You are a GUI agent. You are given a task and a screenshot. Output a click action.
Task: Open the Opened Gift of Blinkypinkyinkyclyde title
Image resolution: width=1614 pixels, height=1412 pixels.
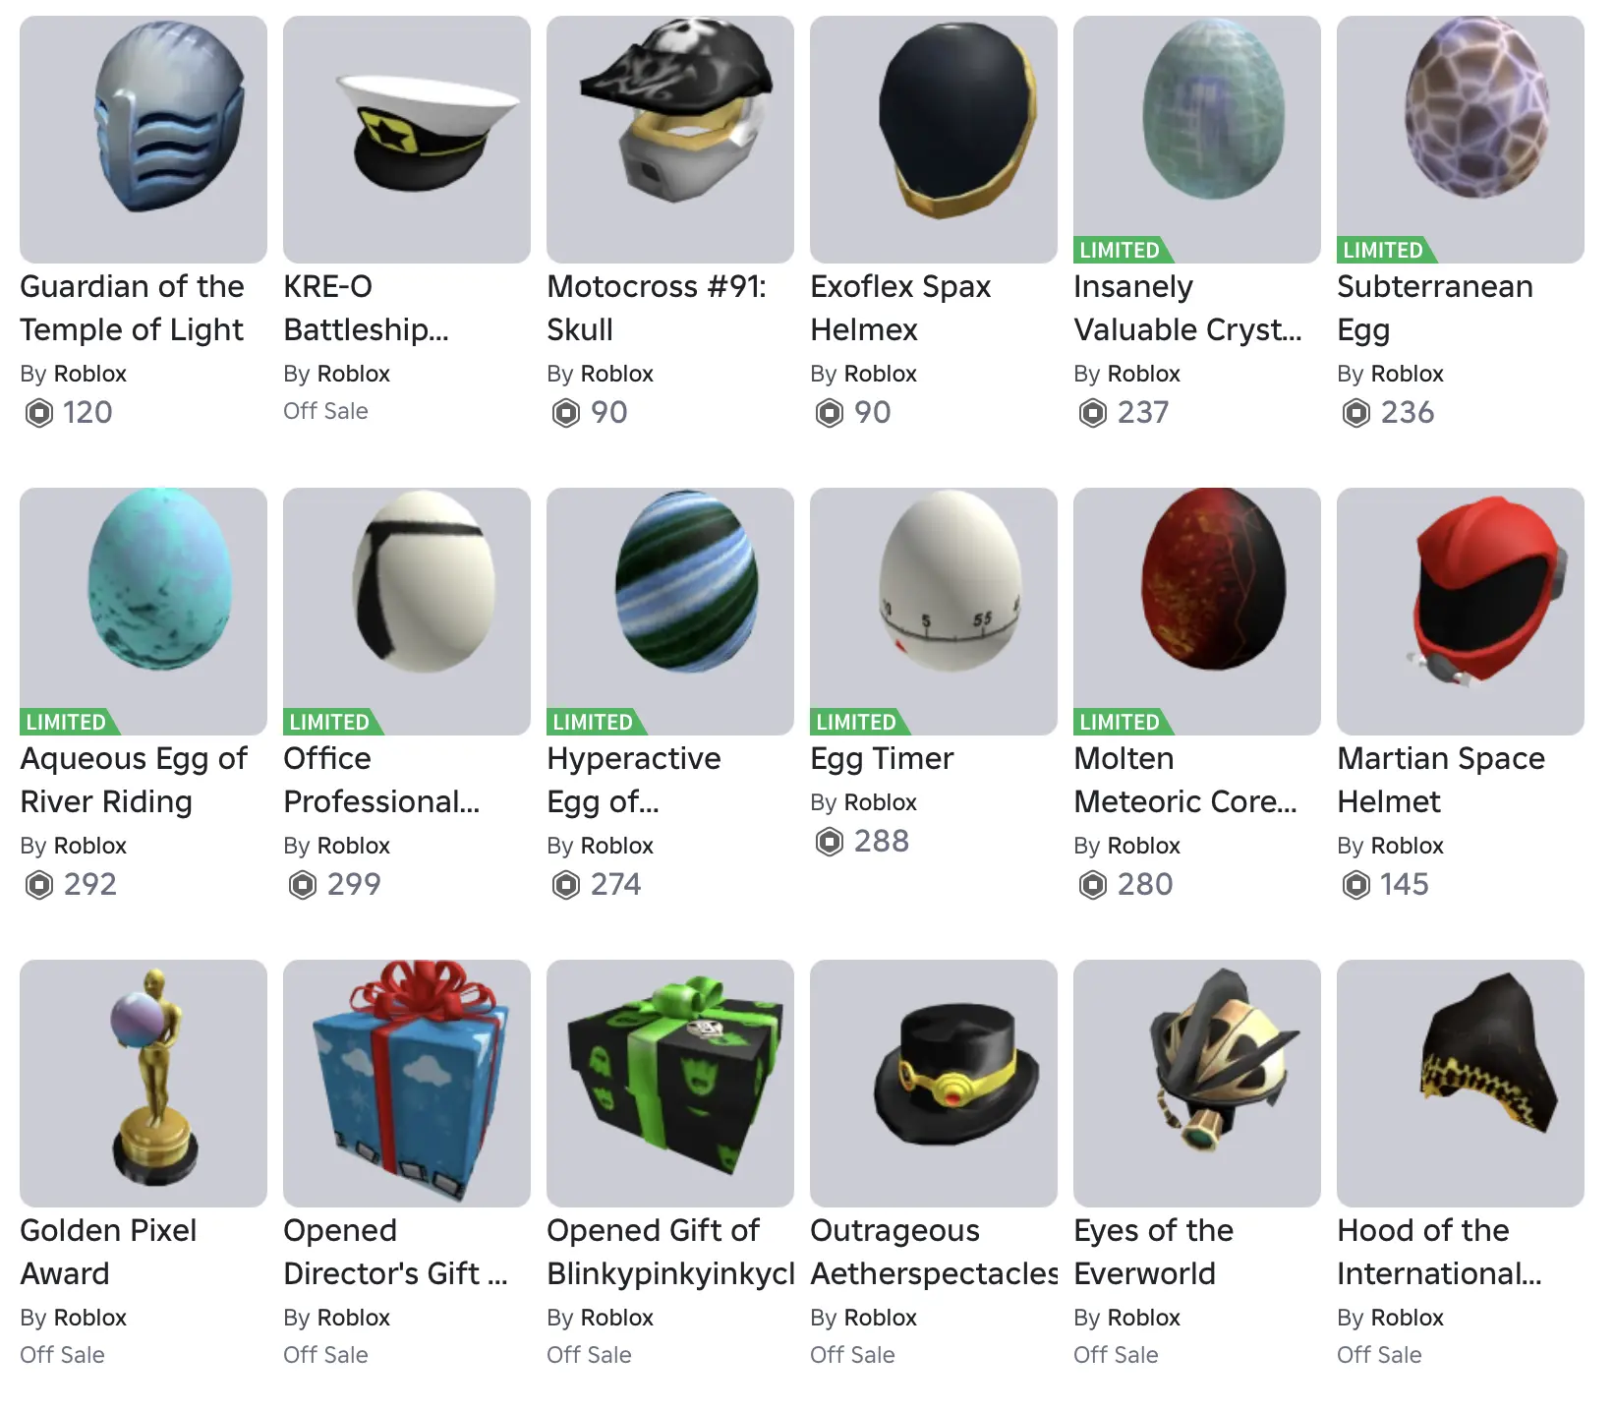point(670,1252)
